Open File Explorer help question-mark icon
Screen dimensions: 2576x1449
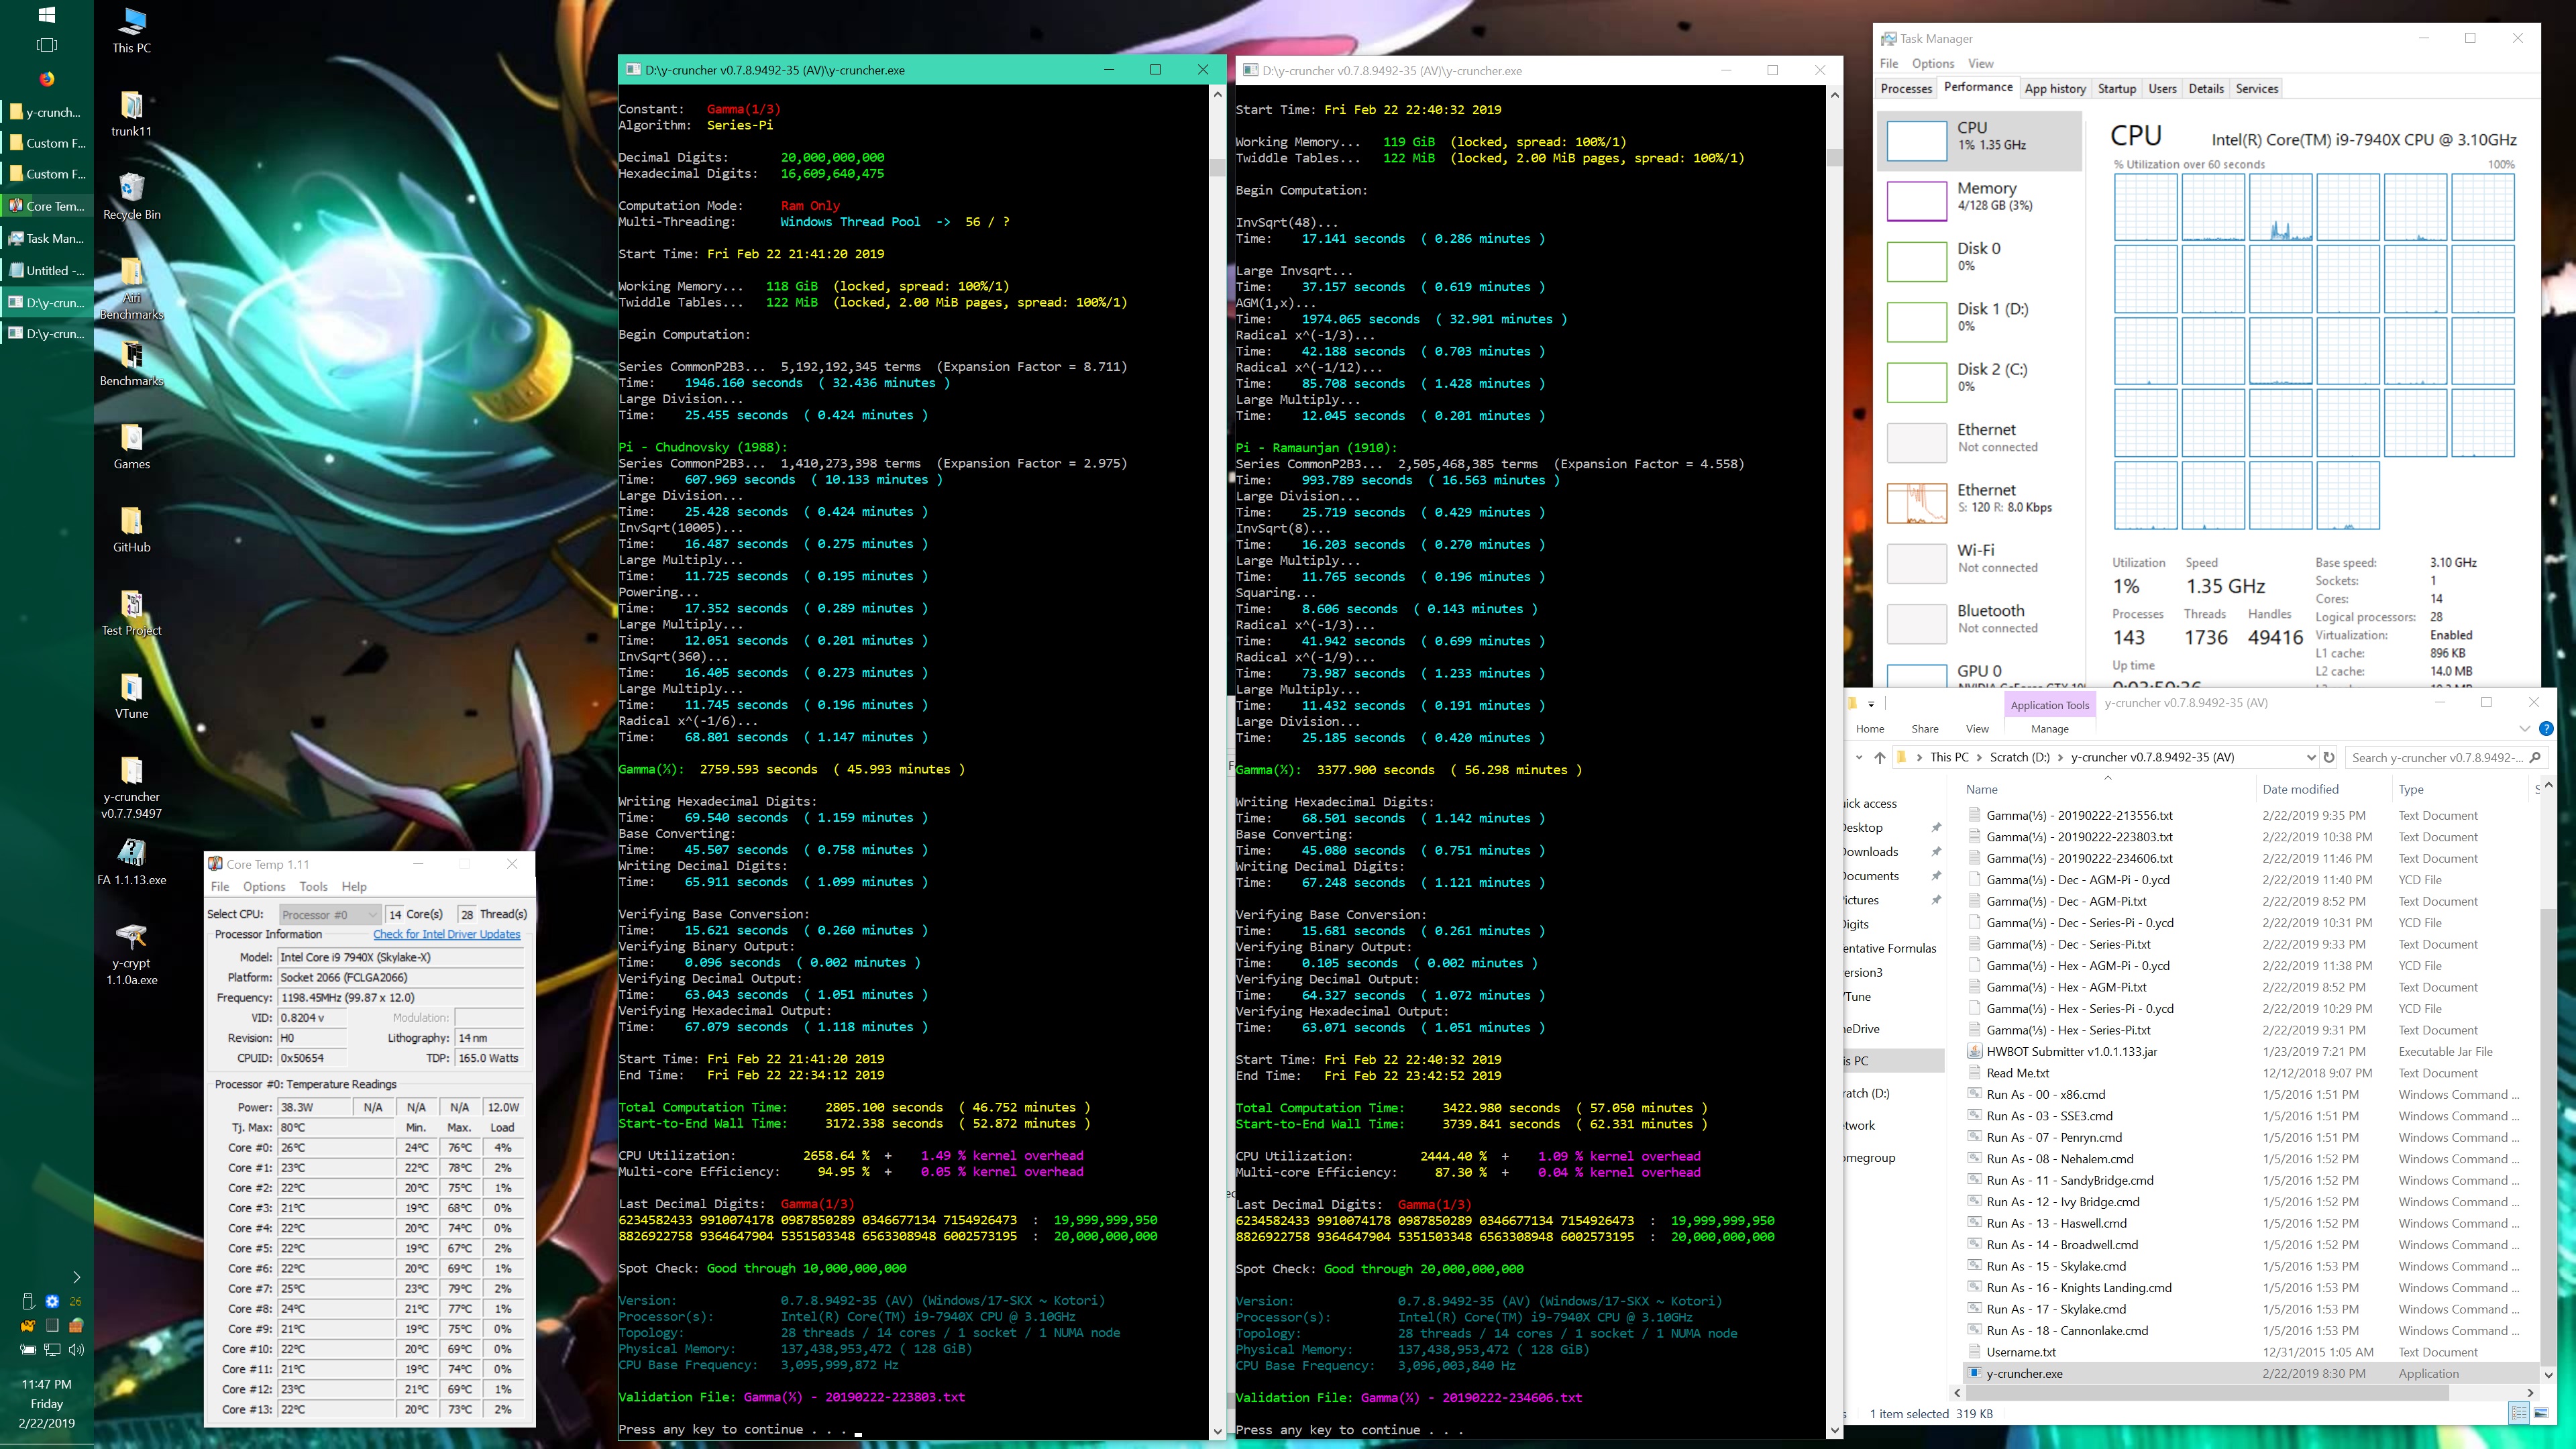[2546, 729]
